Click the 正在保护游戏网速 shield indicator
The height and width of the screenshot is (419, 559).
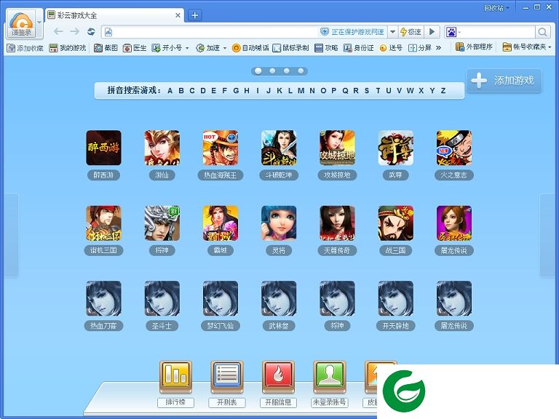pos(352,32)
